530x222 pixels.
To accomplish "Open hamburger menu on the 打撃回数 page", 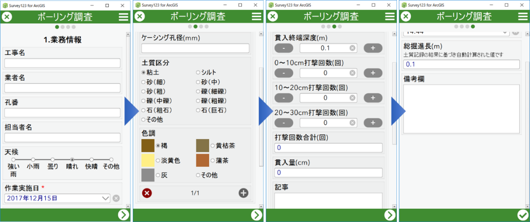I will tap(390, 16).
